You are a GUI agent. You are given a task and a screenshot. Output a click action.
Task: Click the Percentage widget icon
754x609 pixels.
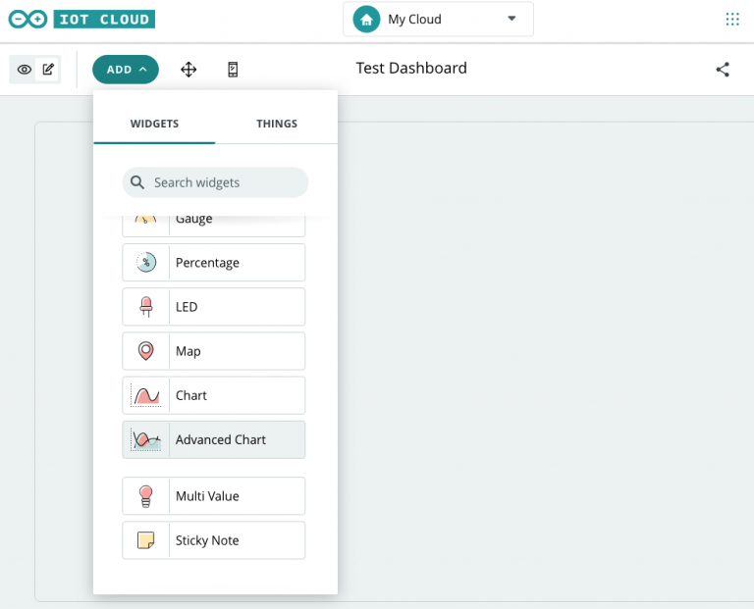[x=146, y=262]
